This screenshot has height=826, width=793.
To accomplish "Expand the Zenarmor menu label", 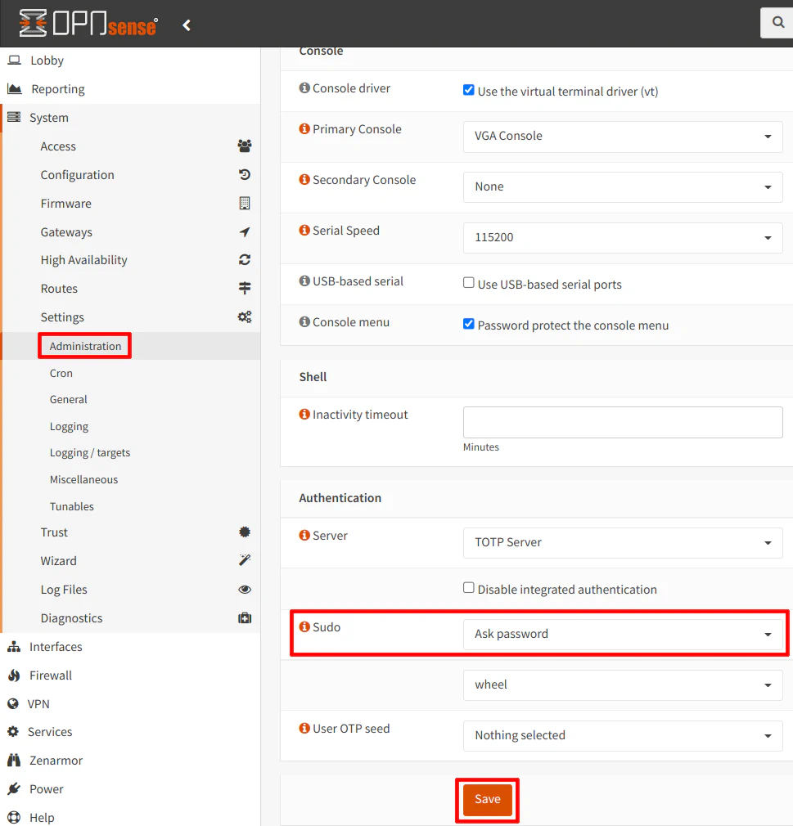I will (x=56, y=761).
